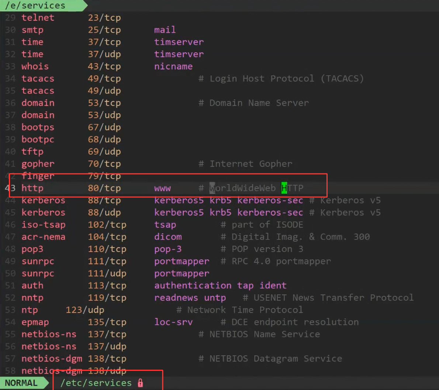Click '80/tcp' port entry
Screen dimensions: 439x390
tap(104, 188)
